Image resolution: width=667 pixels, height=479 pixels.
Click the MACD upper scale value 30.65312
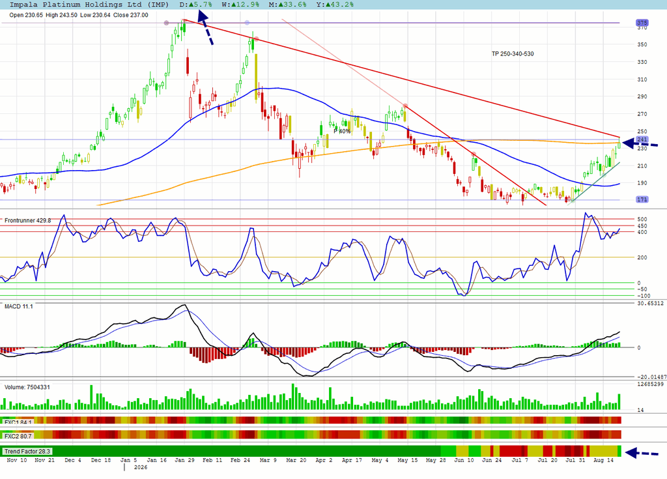click(x=651, y=303)
